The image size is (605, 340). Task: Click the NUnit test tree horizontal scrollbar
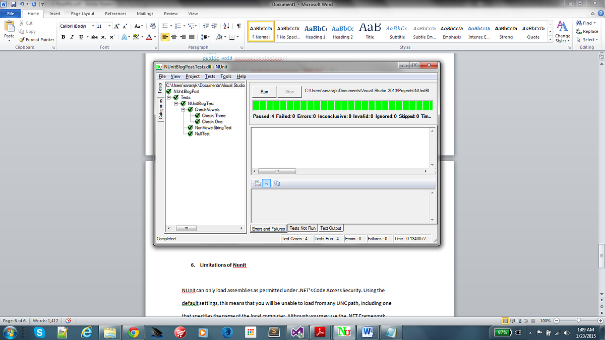[x=206, y=228]
